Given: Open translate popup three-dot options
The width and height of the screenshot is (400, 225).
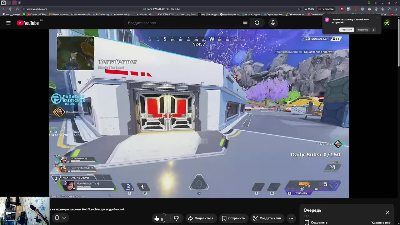Looking at the screenshot, I should tap(373, 30).
